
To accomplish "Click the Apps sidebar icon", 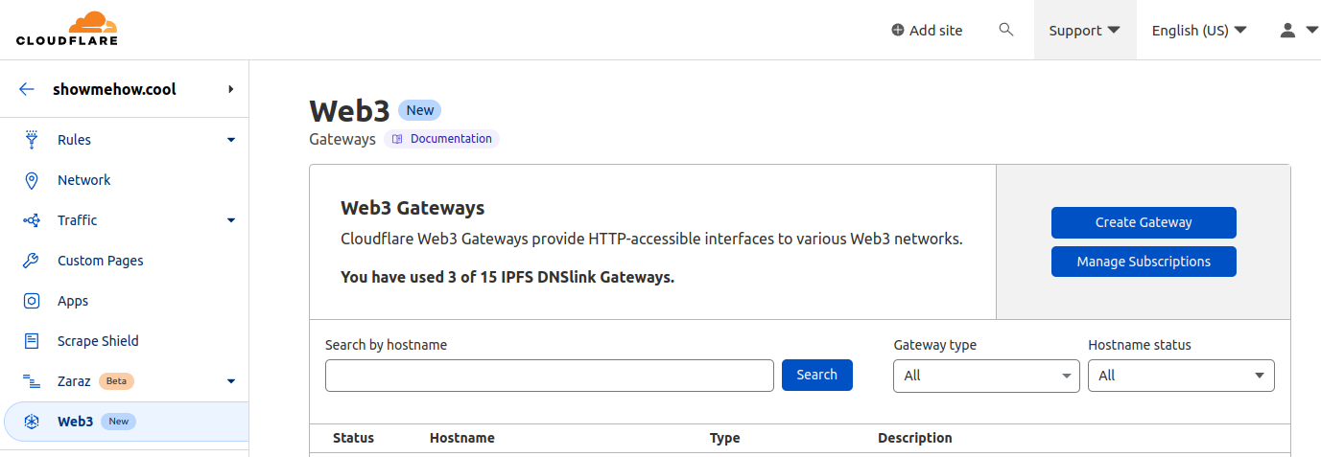I will tap(32, 301).
